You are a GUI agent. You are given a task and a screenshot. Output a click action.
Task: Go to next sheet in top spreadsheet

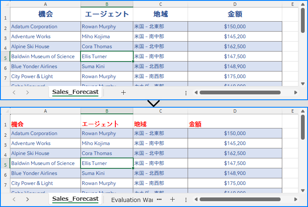(x=27, y=92)
